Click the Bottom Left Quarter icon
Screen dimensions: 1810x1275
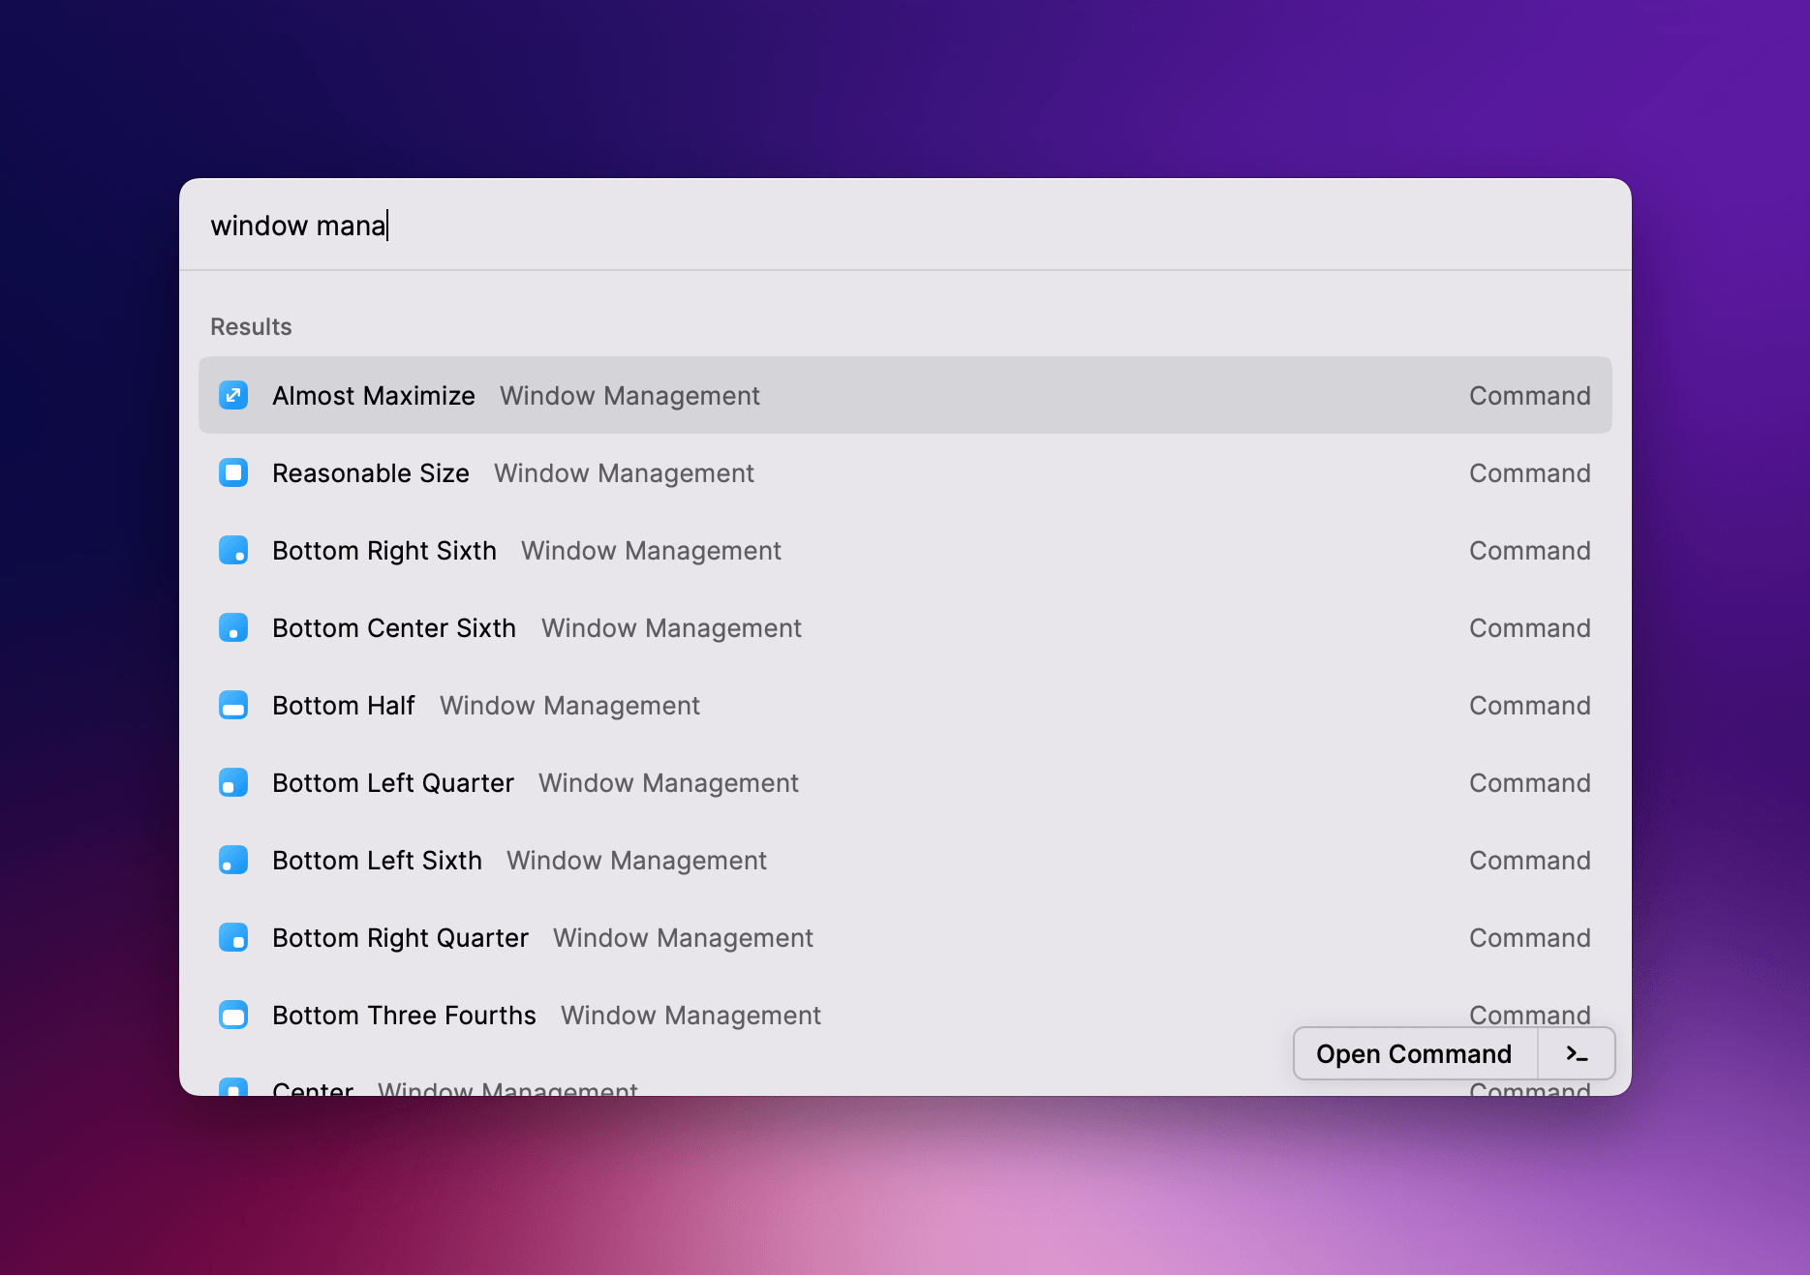[x=233, y=782]
